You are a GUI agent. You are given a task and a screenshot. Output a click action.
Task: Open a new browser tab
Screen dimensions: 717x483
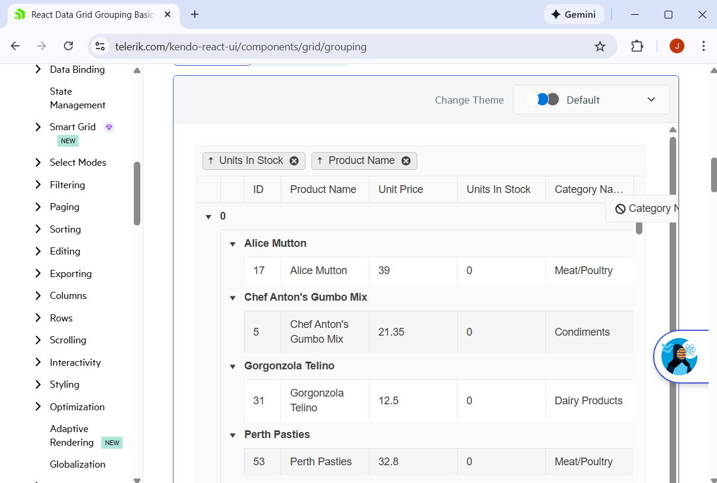point(195,15)
